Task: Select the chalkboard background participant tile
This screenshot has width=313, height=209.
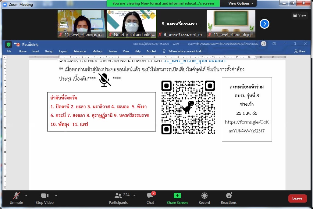Action: 231,24
